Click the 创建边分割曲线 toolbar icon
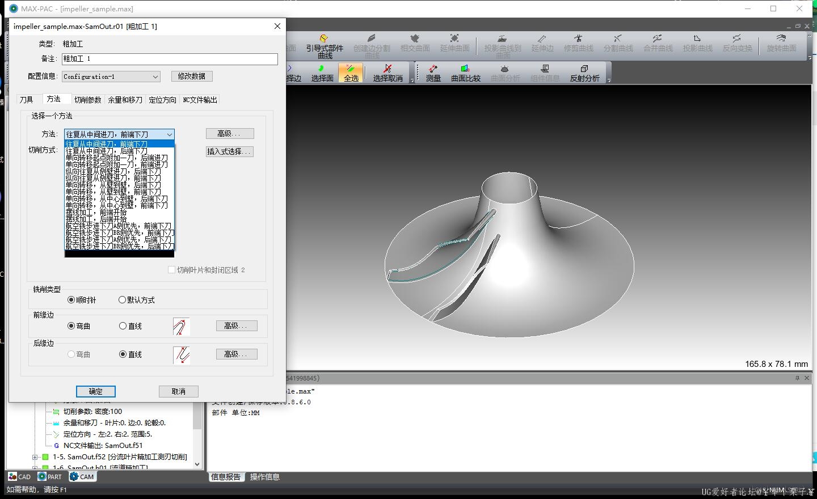The image size is (817, 499). point(372,46)
